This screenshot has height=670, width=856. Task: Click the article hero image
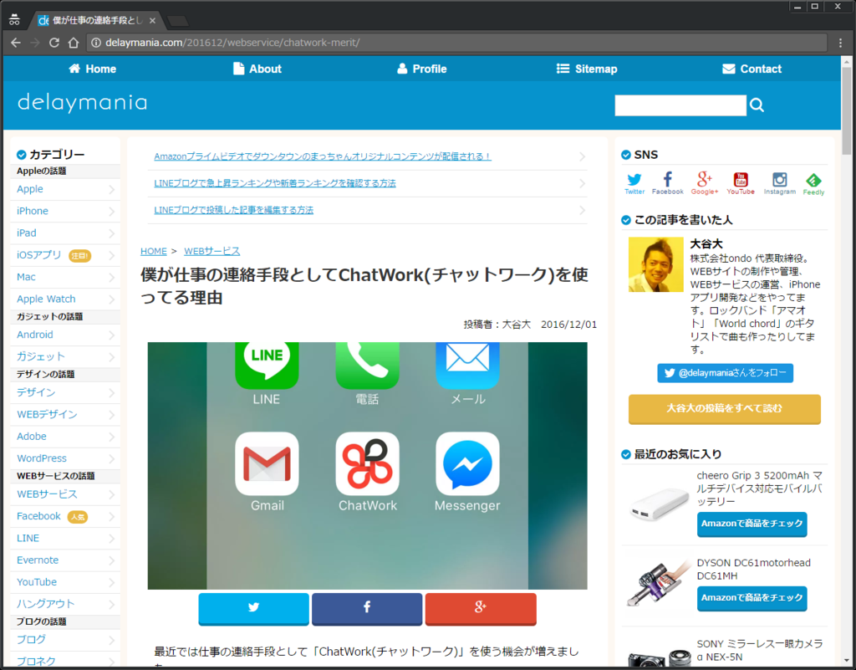point(368,466)
